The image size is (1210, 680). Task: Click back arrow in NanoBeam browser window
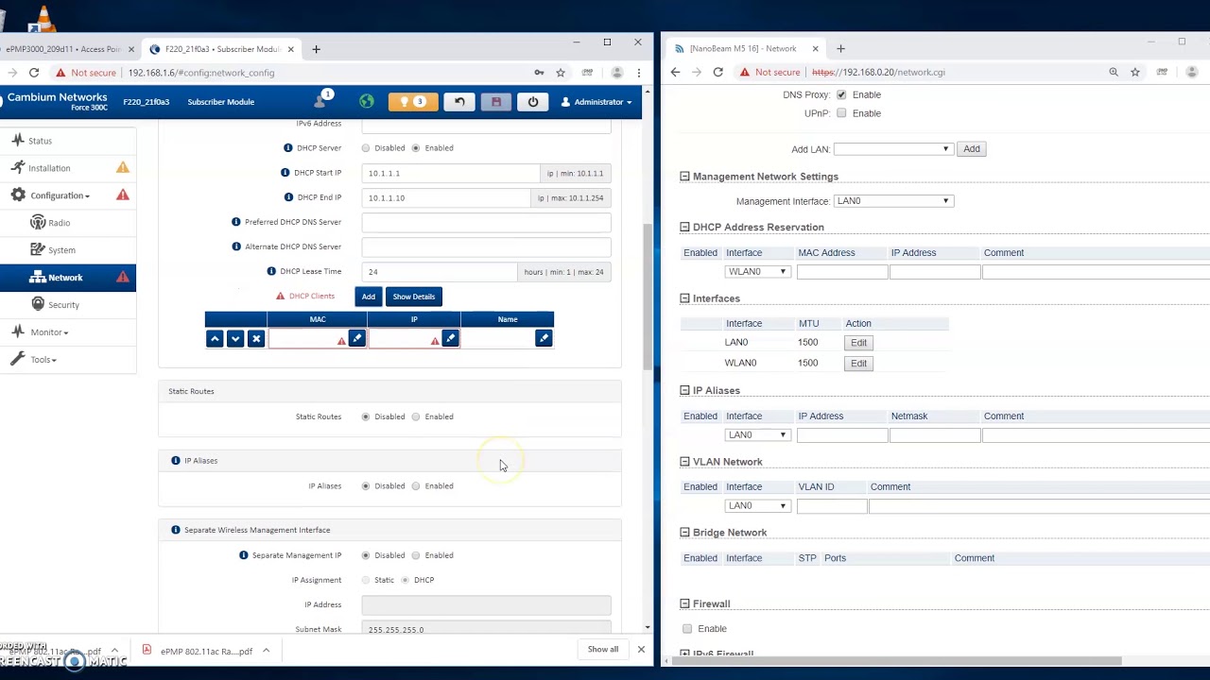coord(675,72)
